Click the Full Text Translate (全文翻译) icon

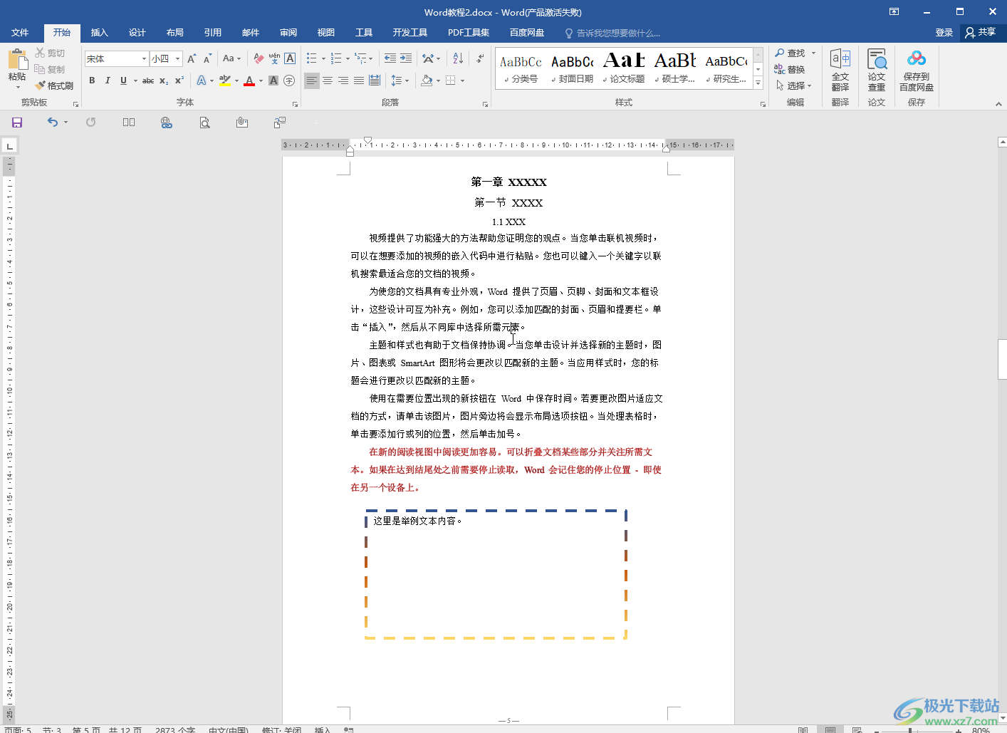point(840,70)
